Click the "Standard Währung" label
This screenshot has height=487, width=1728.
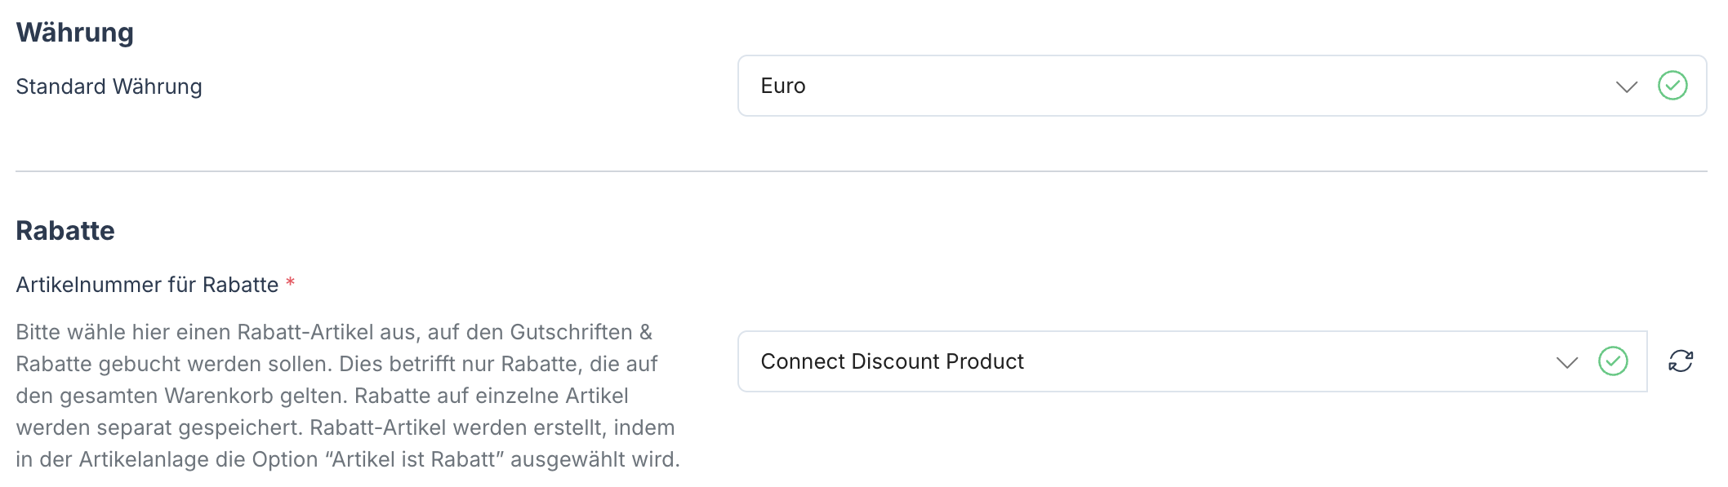click(109, 86)
